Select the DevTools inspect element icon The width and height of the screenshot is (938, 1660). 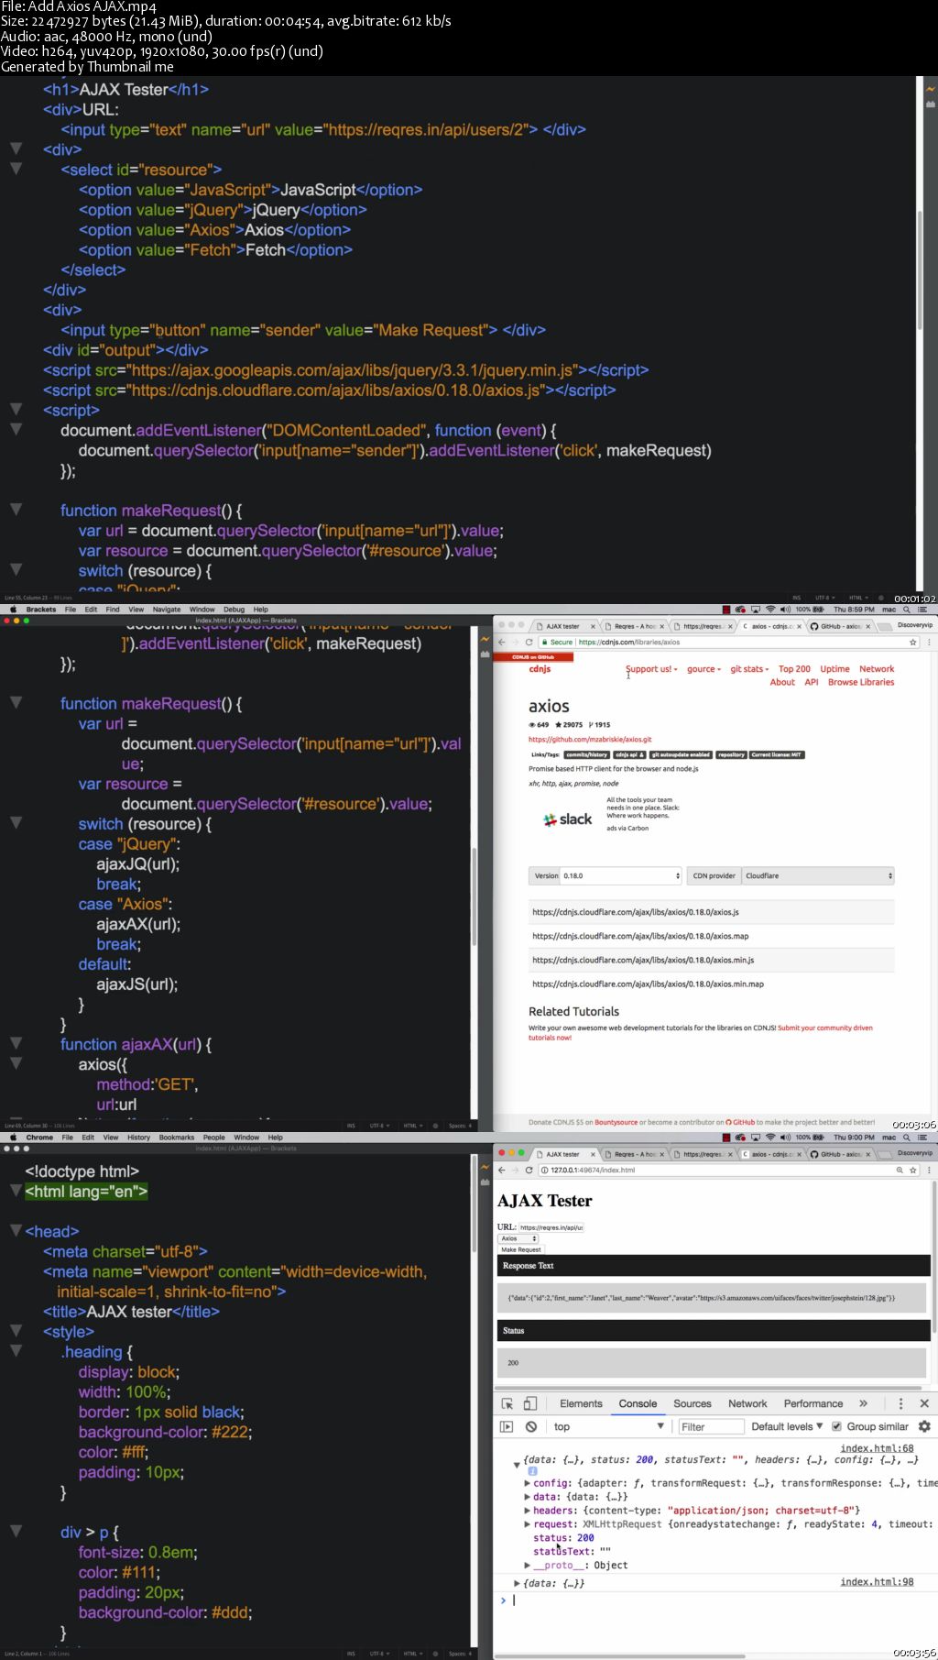click(507, 1403)
